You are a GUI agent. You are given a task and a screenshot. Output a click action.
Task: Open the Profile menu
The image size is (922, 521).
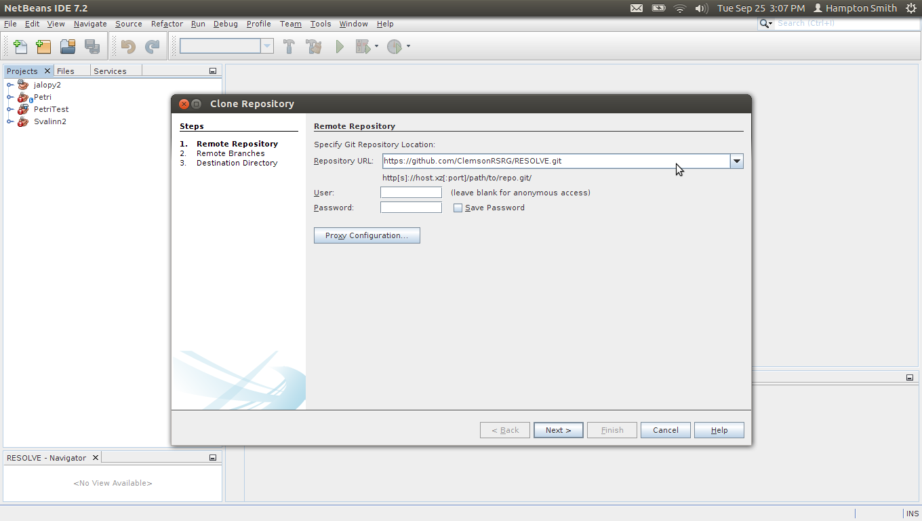(x=258, y=24)
